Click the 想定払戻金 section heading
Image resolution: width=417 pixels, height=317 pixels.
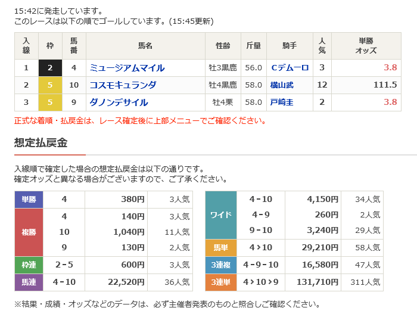tap(41, 142)
